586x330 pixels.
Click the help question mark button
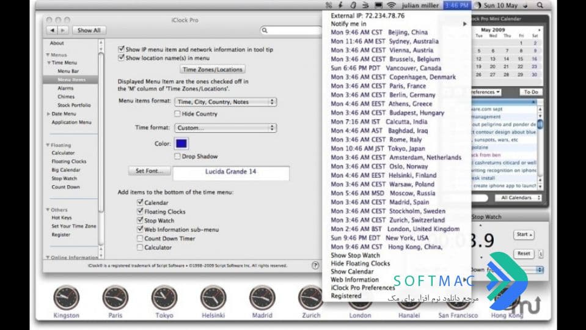click(315, 265)
